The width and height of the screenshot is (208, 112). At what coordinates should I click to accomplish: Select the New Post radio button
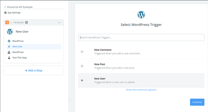point(82,66)
